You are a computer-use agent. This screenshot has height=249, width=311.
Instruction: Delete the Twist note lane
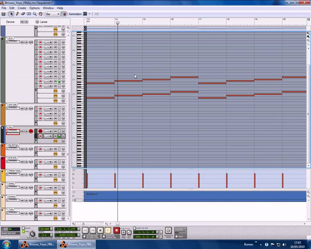coord(63,213)
